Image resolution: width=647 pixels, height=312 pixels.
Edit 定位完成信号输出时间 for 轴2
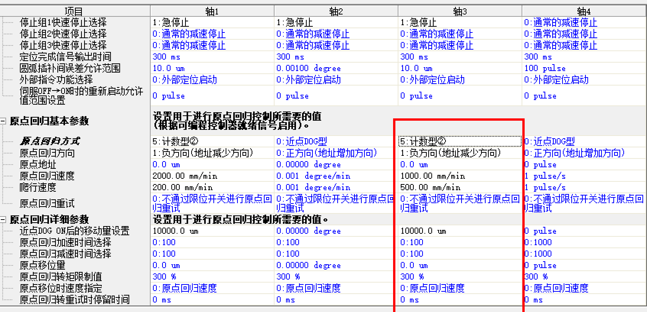[x=336, y=57]
